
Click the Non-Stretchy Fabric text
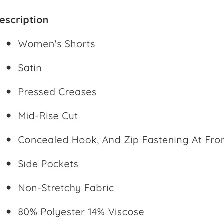click(66, 188)
